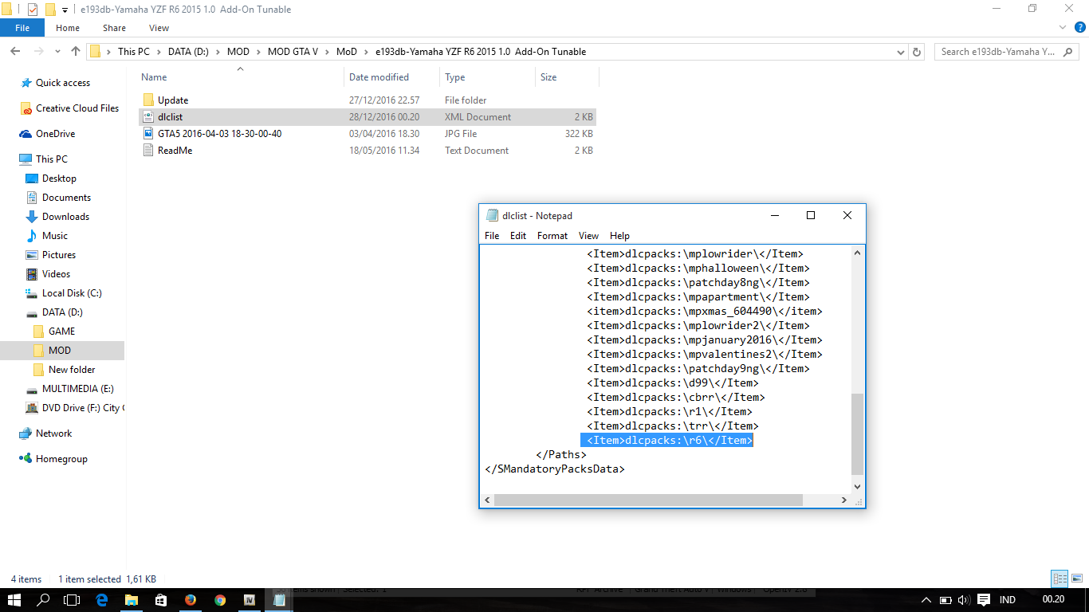Viewport: 1089px width, 612px height.
Task: Open Pictures in the navigation pane
Action: [59, 255]
